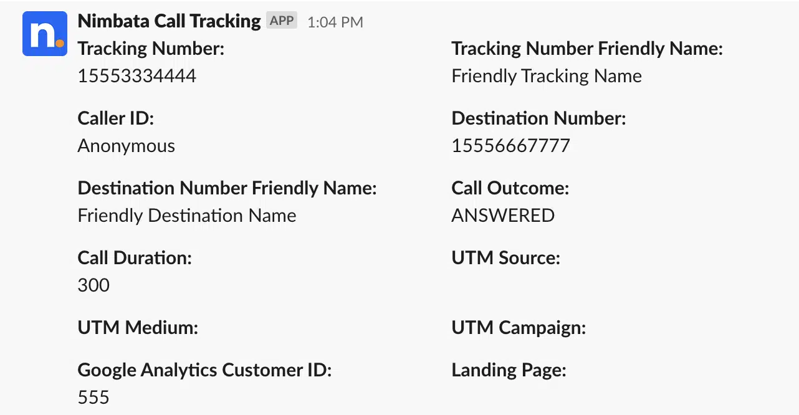Click the UTM Campaign field label

pos(519,328)
